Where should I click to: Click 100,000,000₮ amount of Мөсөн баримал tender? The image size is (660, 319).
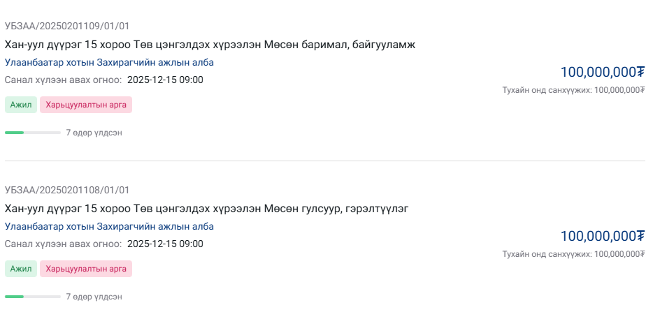(x=602, y=72)
